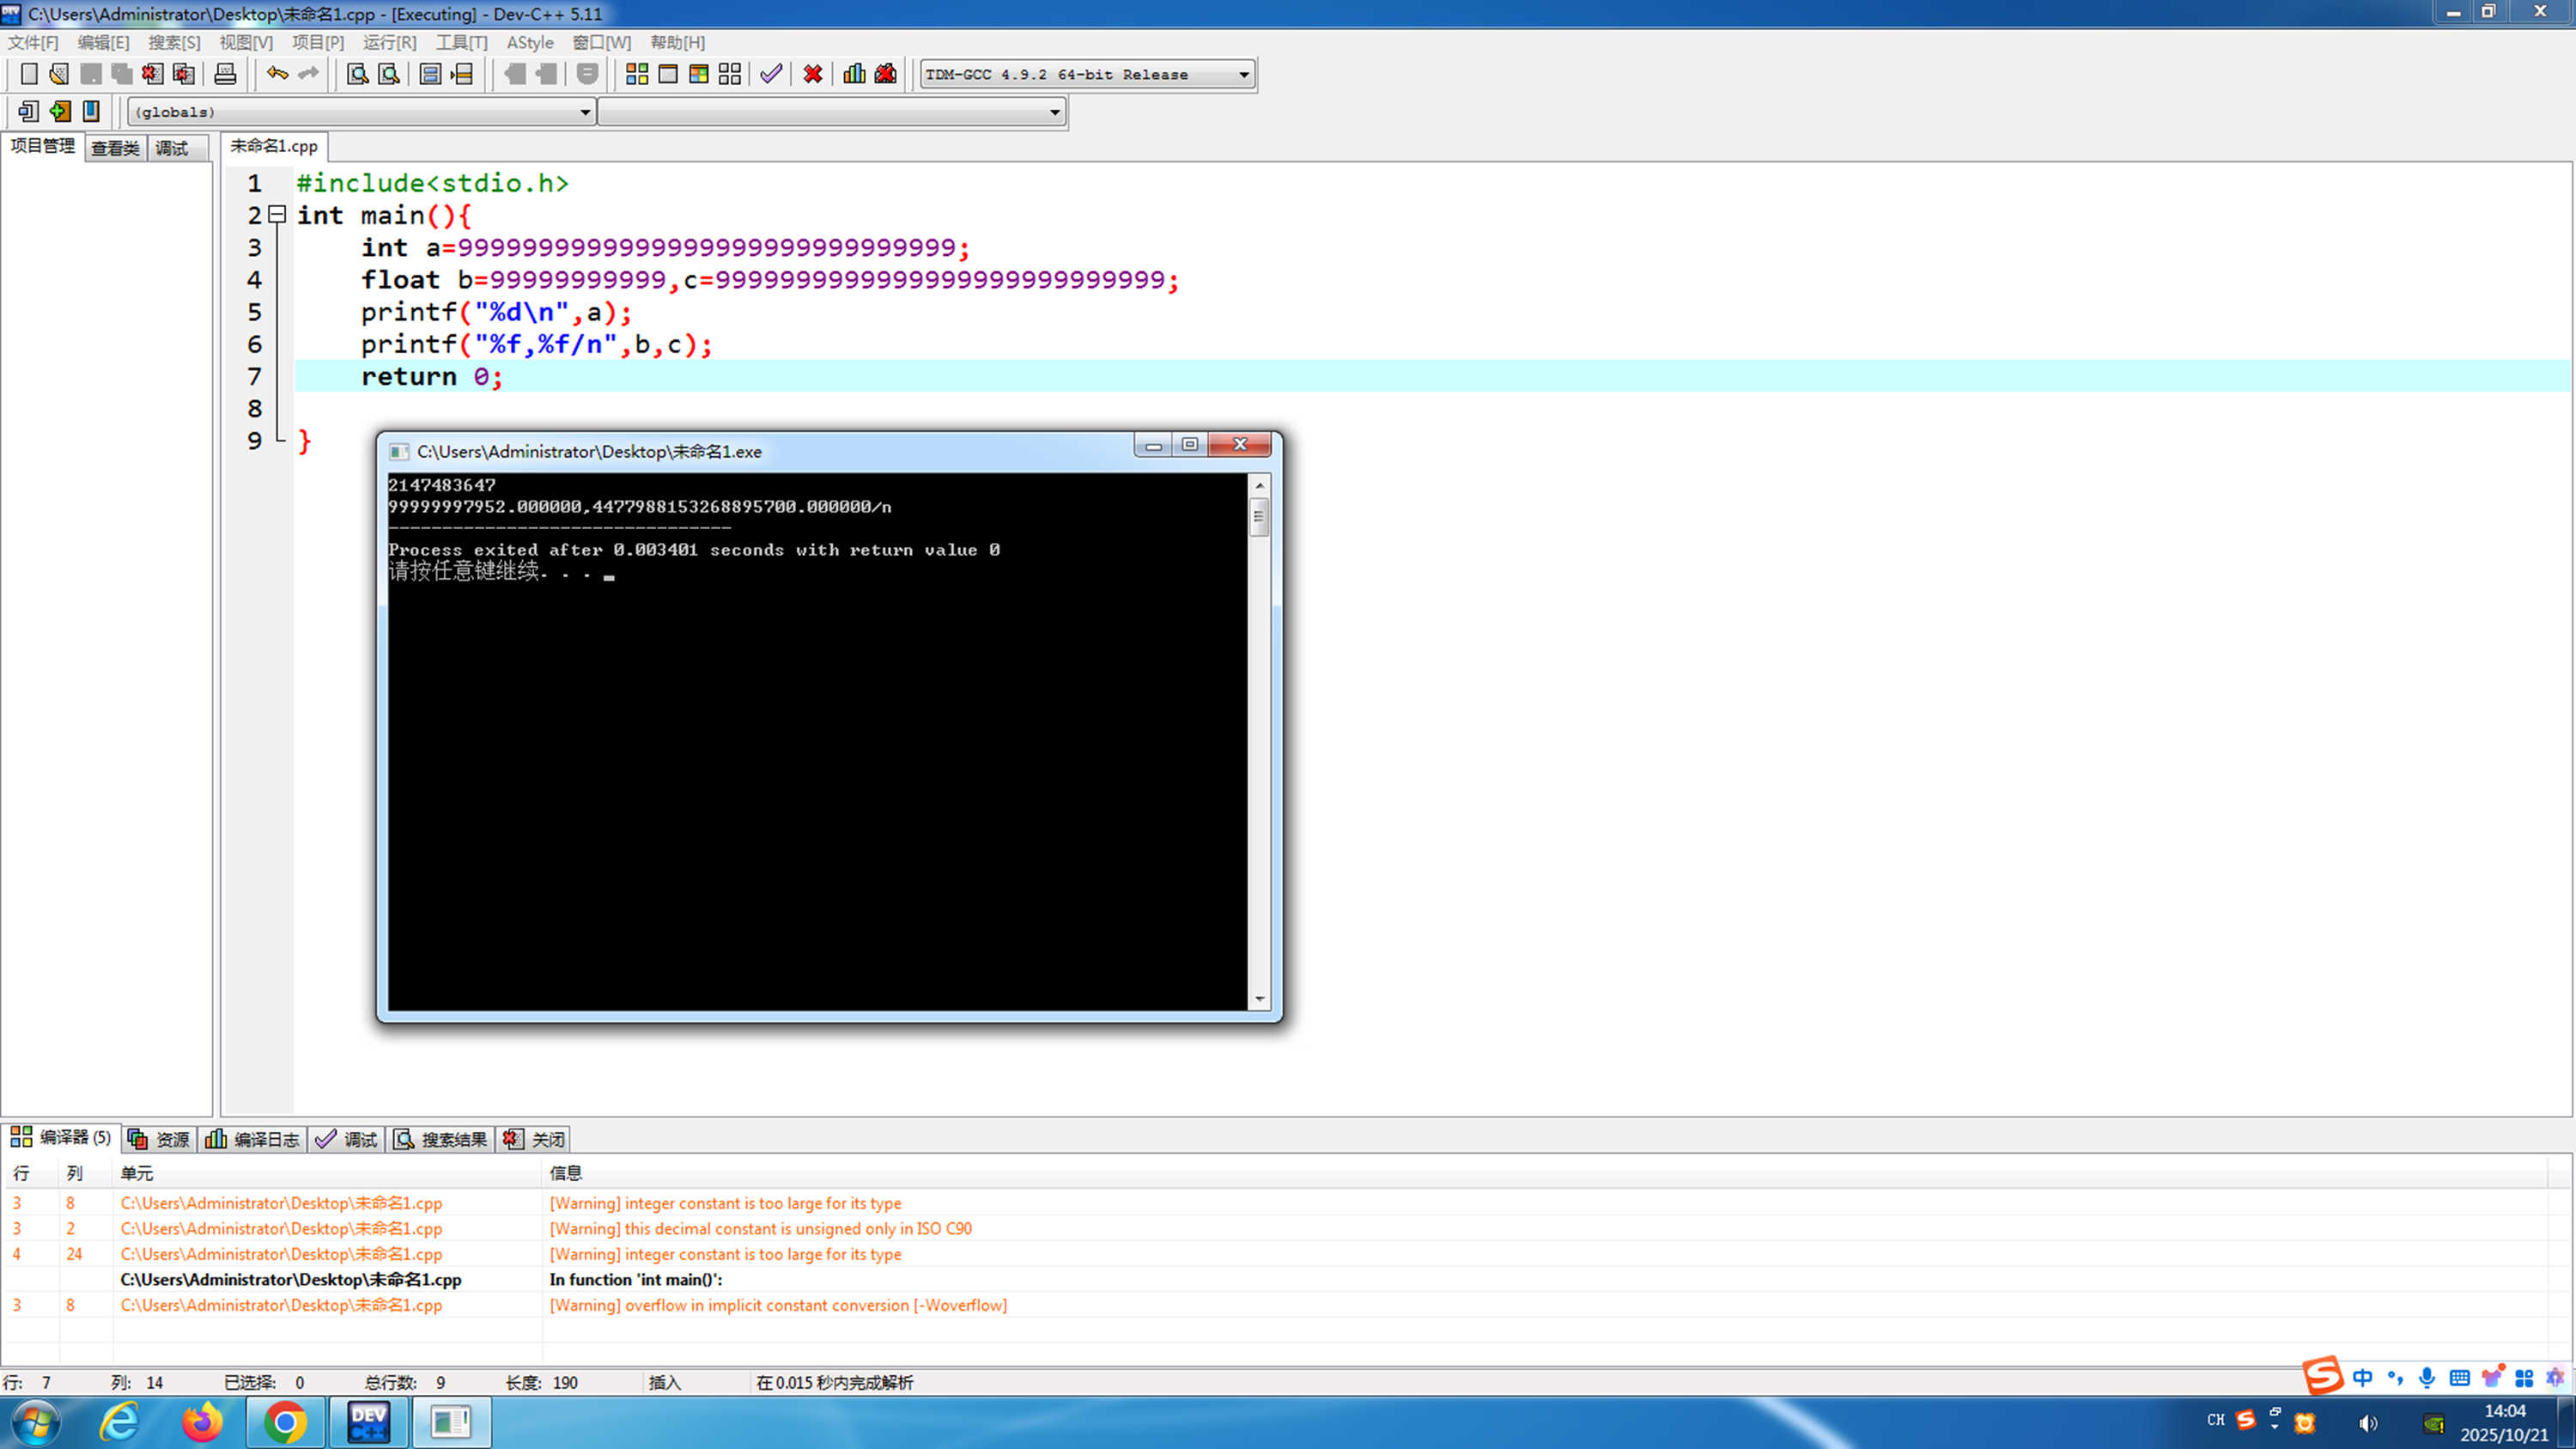This screenshot has width=2576, height=1449.
Task: Open the AStyle menu
Action: [529, 42]
